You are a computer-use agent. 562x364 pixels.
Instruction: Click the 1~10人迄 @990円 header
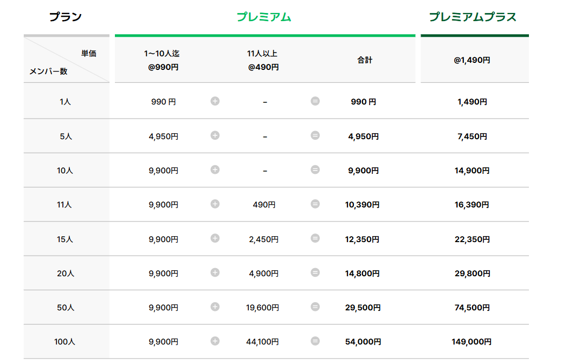(163, 60)
